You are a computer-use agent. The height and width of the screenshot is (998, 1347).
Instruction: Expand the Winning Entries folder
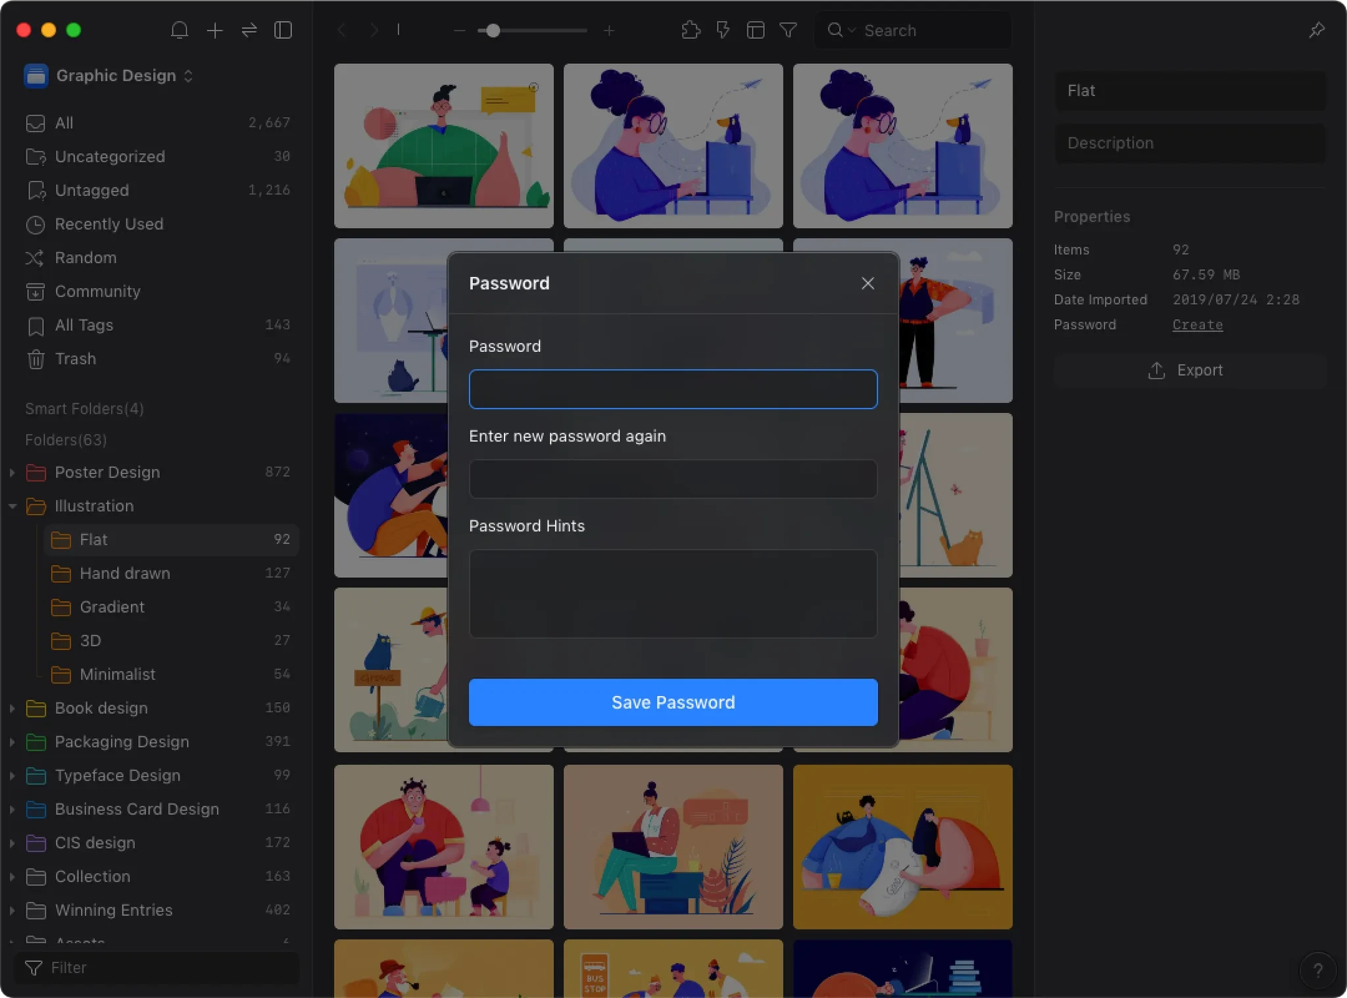(12, 911)
